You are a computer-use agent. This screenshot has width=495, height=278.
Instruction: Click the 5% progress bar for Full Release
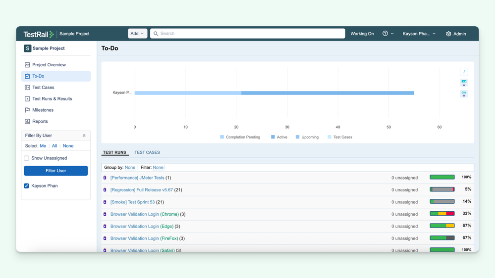[442, 189]
